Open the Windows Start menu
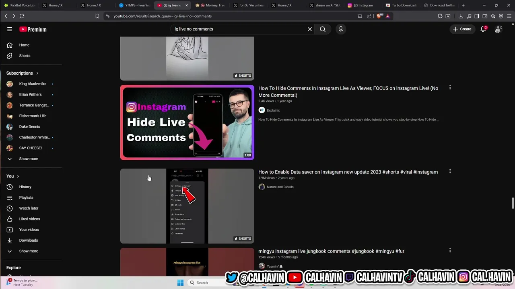Screen dimensions: 515x289 [180, 283]
